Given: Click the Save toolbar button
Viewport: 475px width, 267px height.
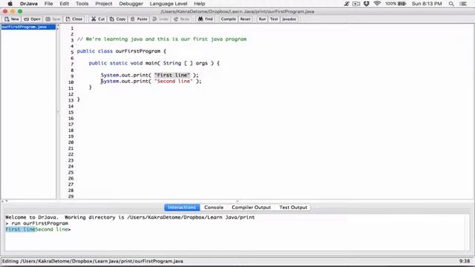Looking at the screenshot, I should tap(53, 19).
